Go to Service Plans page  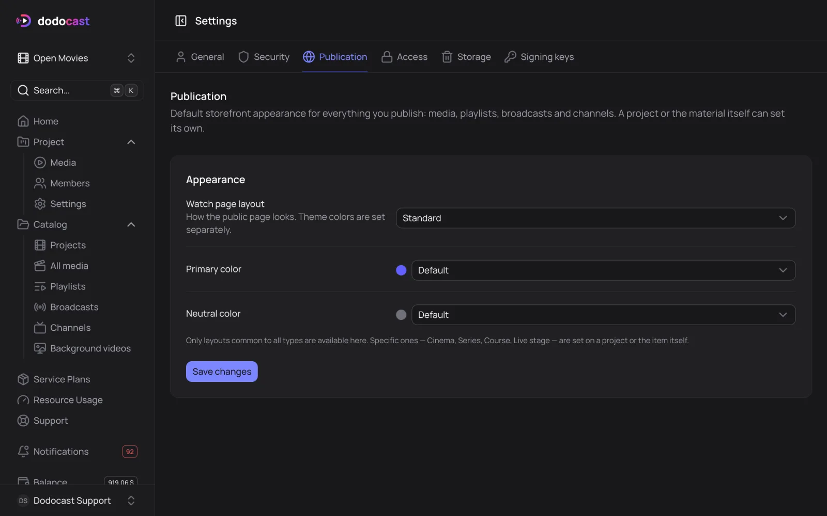coord(77,379)
